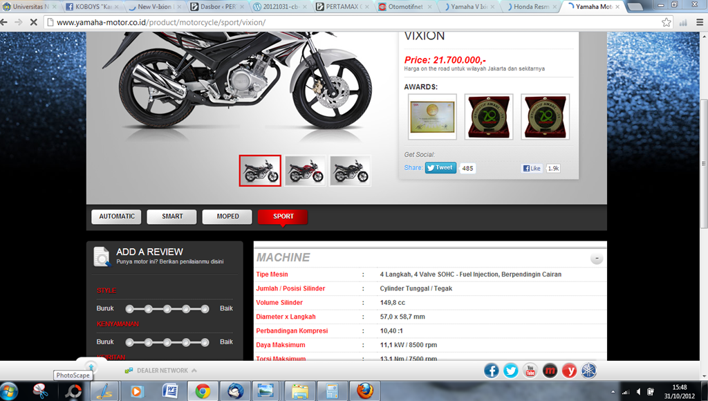708x401 pixels.
Task: Open Facebook icon in bottom social bar
Action: pyautogui.click(x=492, y=371)
